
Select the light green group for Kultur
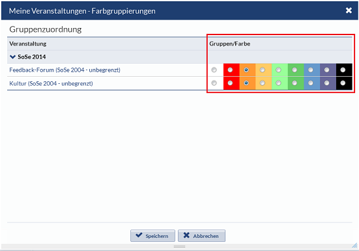point(278,83)
